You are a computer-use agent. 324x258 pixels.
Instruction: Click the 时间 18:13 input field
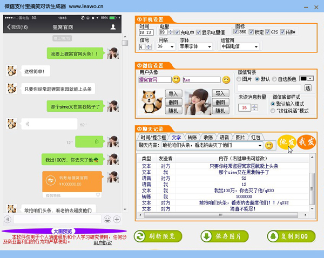click(x=146, y=32)
